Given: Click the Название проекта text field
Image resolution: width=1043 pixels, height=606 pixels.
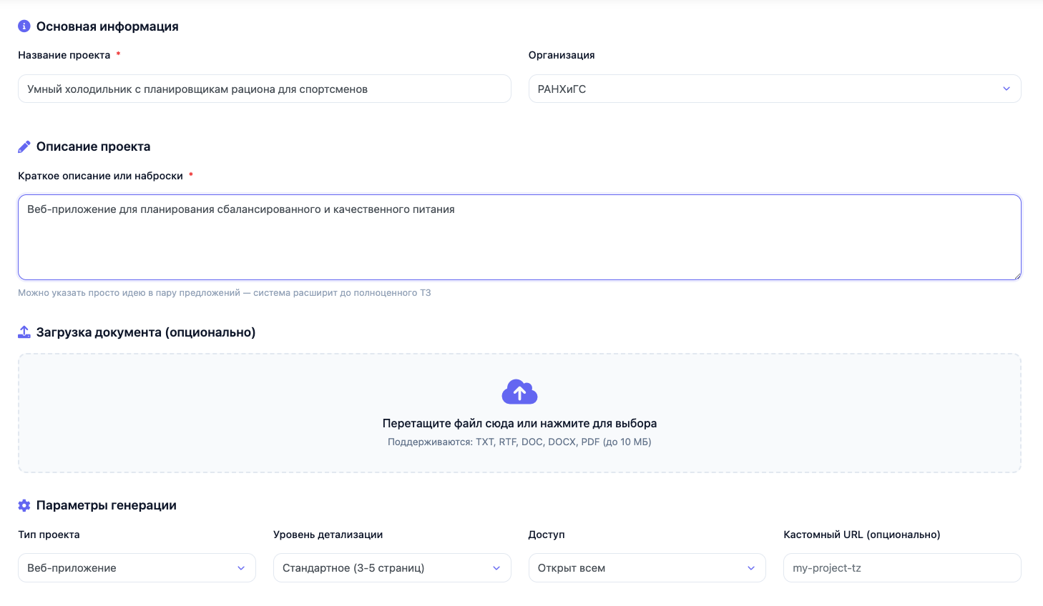Looking at the screenshot, I should tap(265, 89).
